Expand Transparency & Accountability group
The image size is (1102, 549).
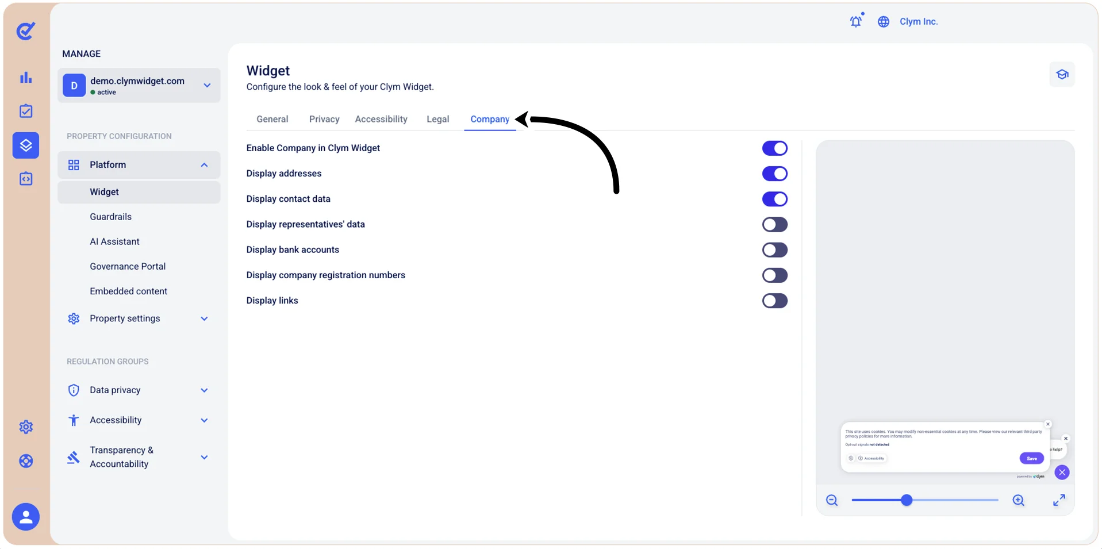point(139,457)
